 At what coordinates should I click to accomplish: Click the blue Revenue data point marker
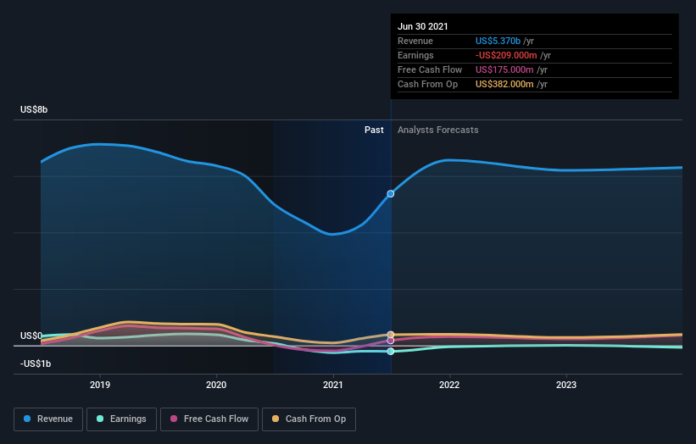[391, 194]
